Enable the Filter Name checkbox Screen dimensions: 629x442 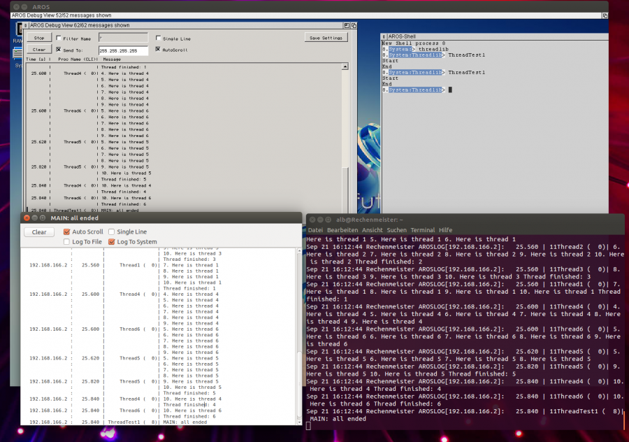pos(59,38)
